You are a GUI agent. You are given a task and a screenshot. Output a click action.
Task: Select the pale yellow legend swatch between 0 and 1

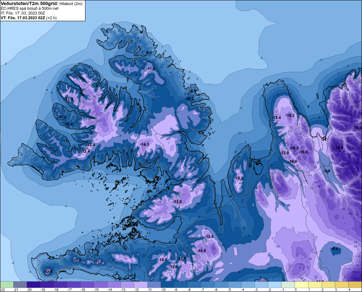[x=302, y=284]
